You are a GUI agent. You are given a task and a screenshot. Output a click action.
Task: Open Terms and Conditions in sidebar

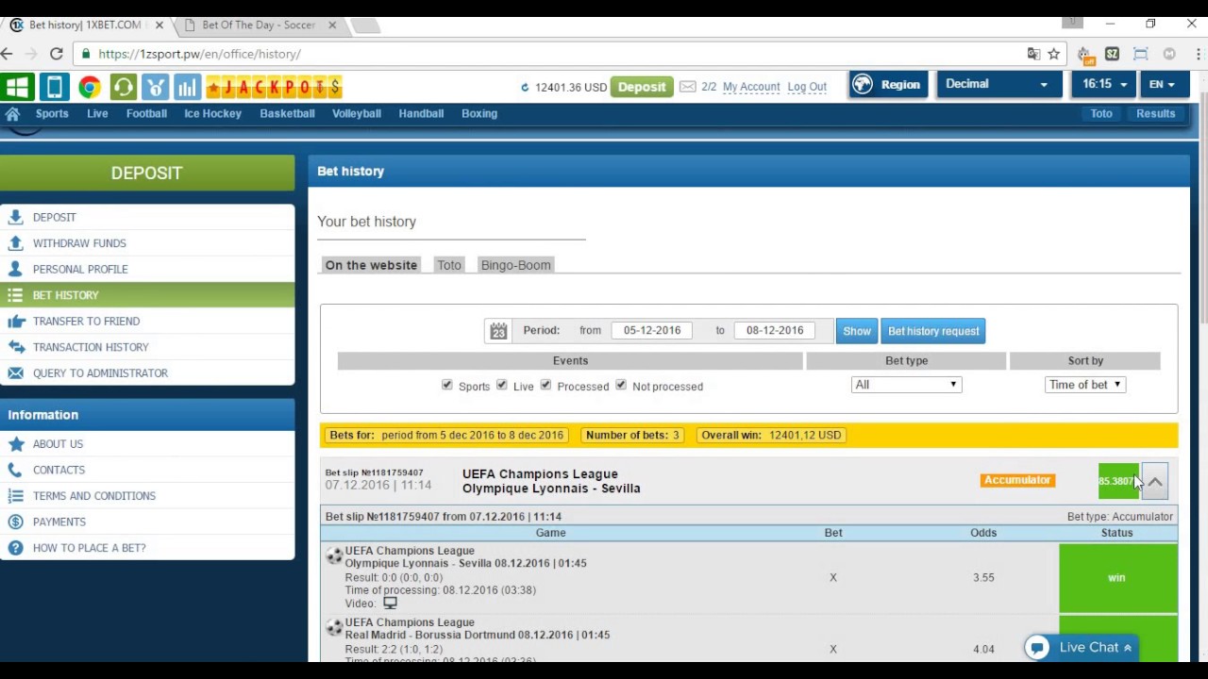click(147, 496)
